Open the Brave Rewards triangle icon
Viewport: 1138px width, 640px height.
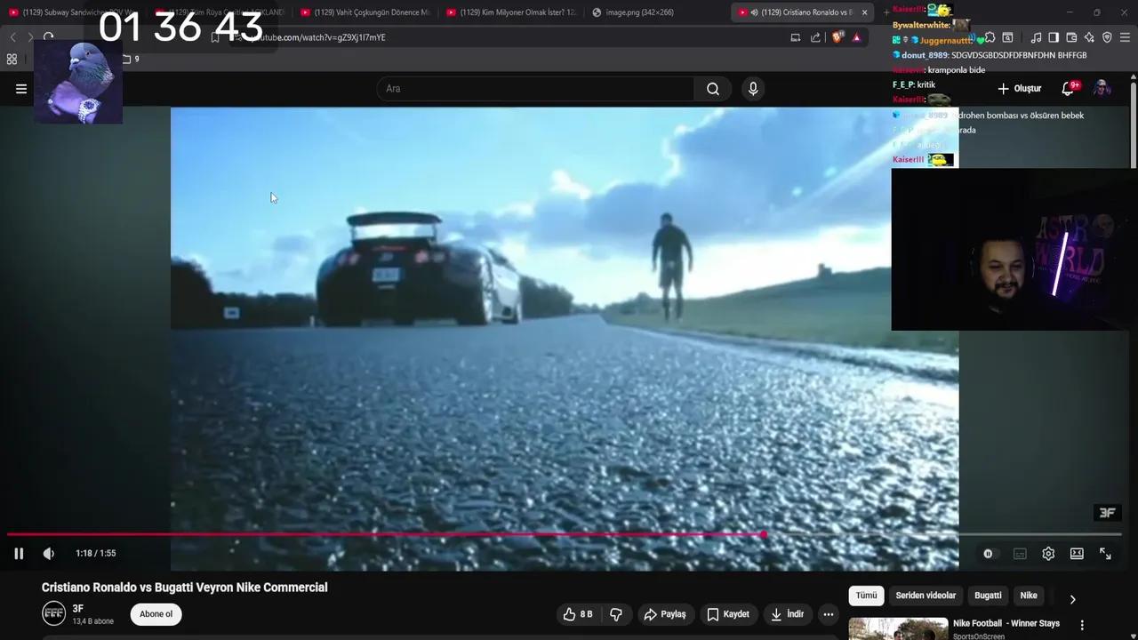point(856,37)
